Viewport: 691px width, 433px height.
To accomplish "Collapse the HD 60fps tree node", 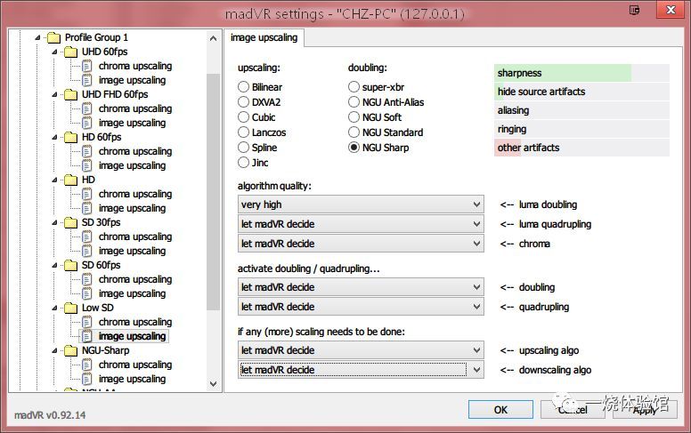I will pos(54,137).
